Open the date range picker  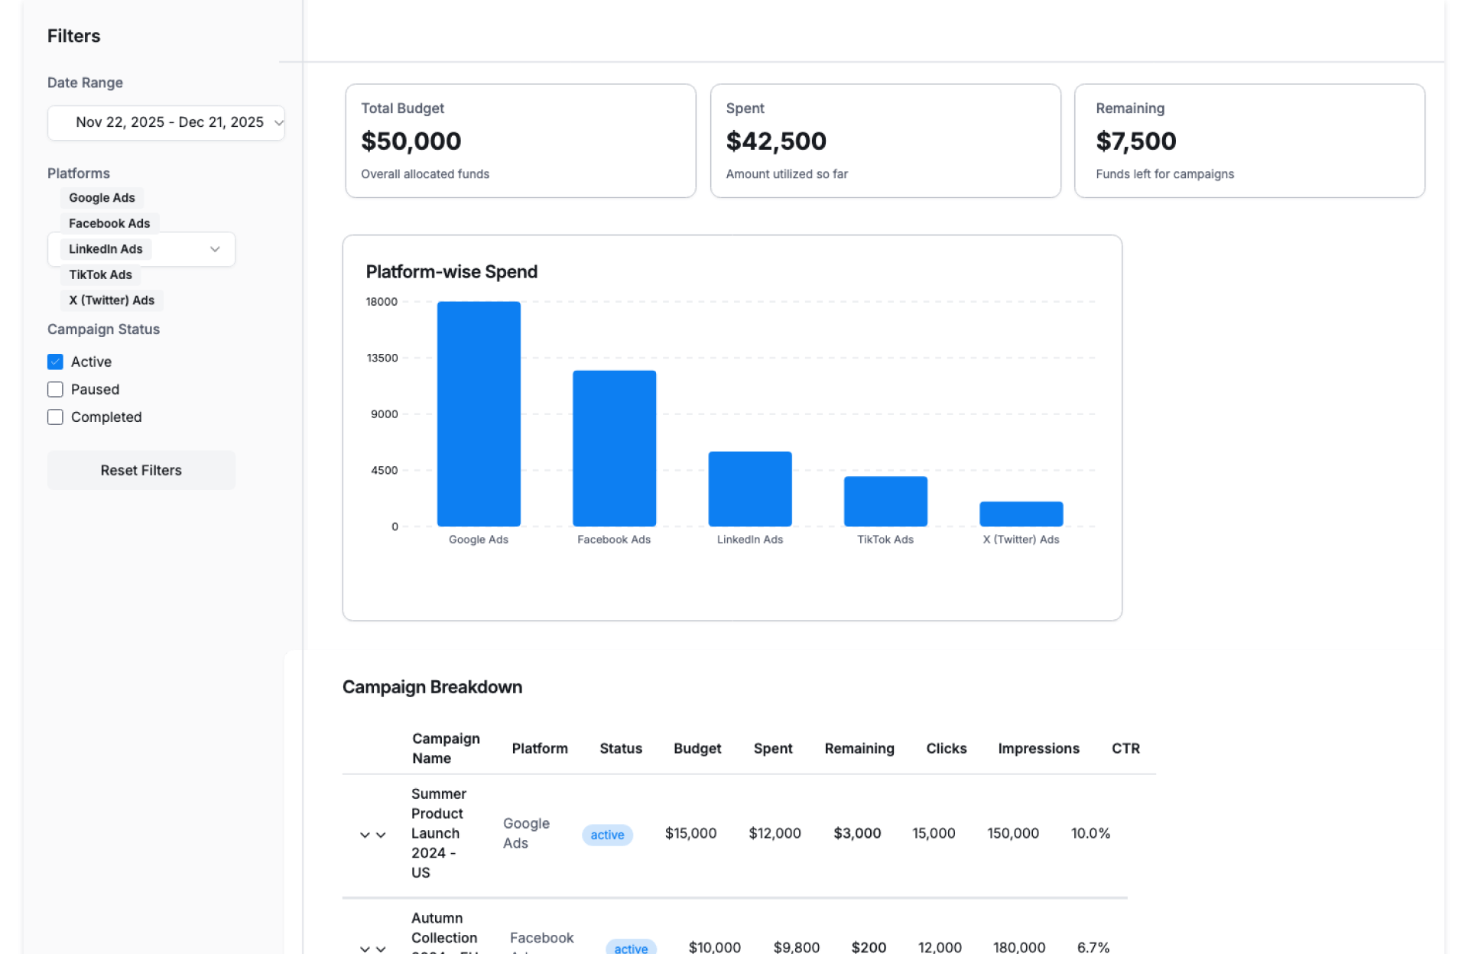click(166, 122)
